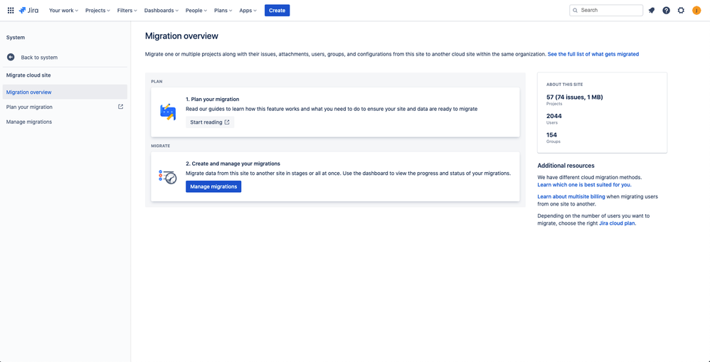Open the help question mark icon
Screen dimensions: 710x362
(666, 11)
